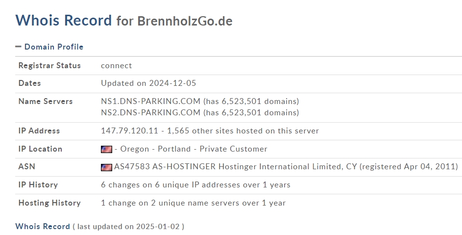
Task: Click the BrennholzGo.de domain title
Action: click(x=185, y=21)
